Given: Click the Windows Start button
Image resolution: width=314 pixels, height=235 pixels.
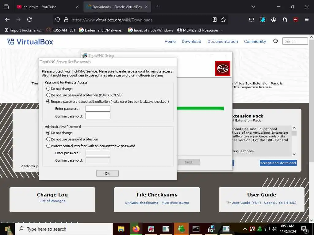Looking at the screenshot, I should tap(7, 229).
